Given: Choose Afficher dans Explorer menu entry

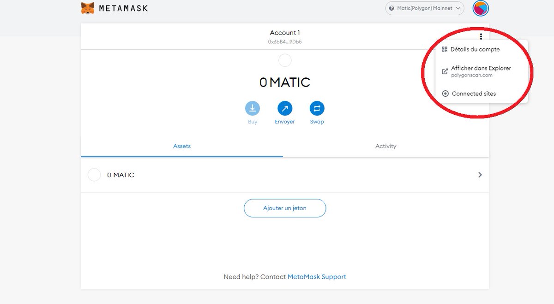Looking at the screenshot, I should (482, 71).
